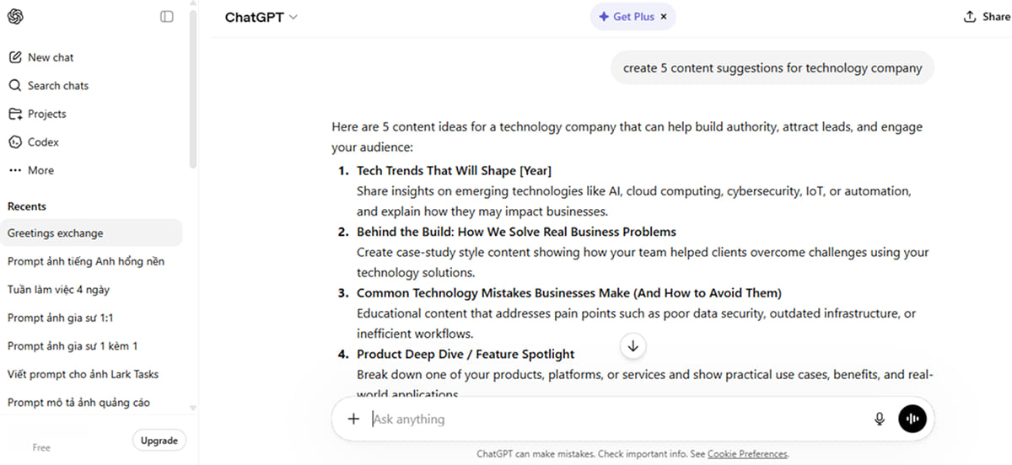Screen dimensions: 1012x465
Task: Click the sparkle icon in Get Plus
Action: click(603, 16)
